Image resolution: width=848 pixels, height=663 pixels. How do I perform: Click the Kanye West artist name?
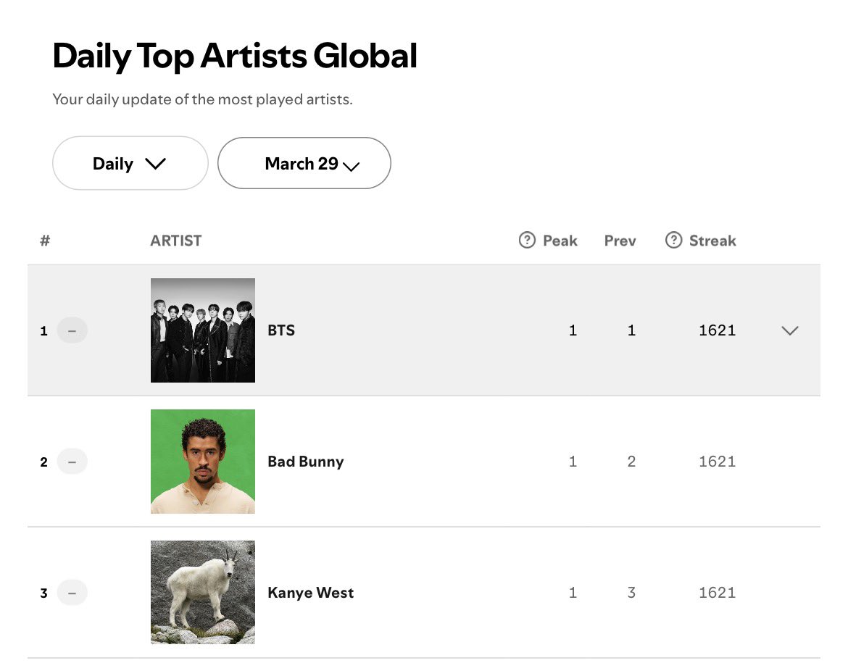click(310, 593)
